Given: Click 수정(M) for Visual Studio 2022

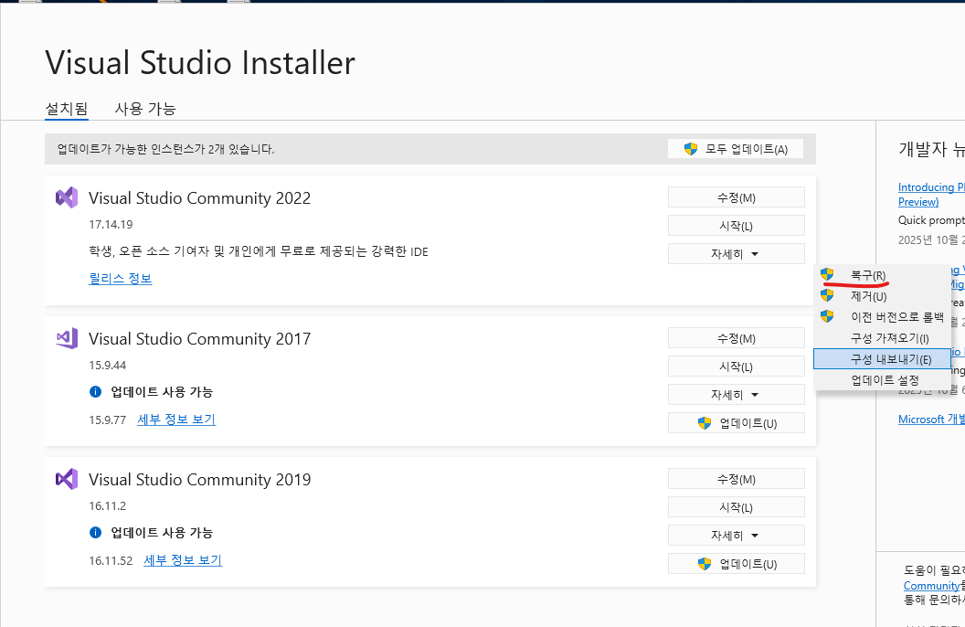Looking at the screenshot, I should [x=736, y=197].
